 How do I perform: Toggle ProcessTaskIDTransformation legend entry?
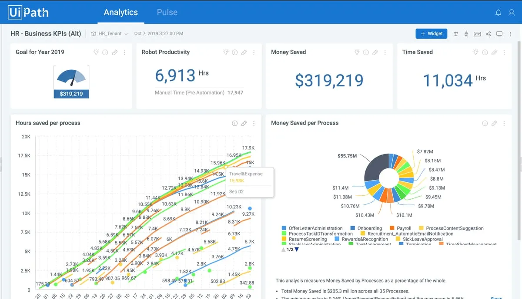tap(318, 233)
